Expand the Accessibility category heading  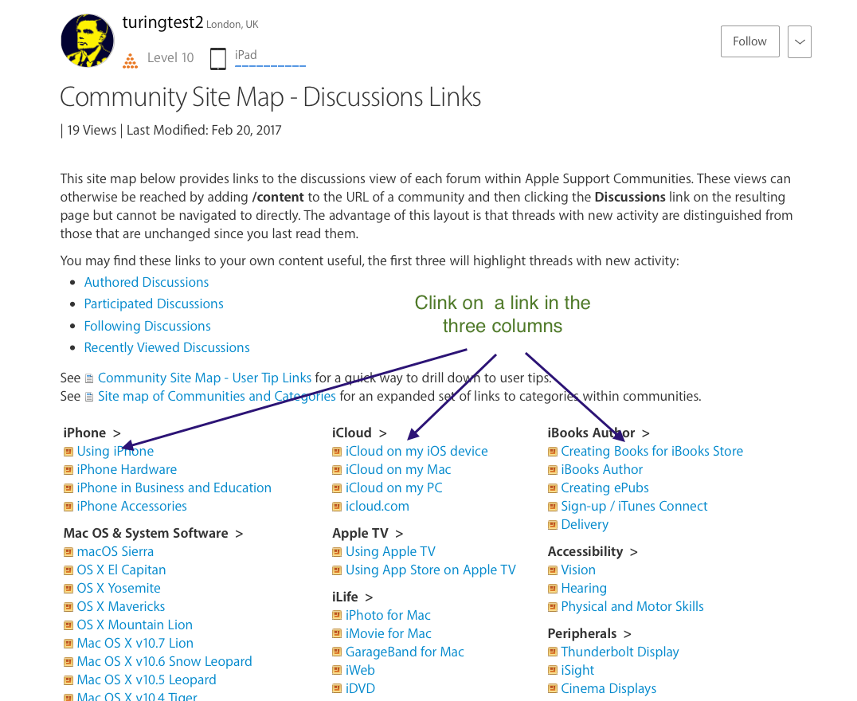593,551
